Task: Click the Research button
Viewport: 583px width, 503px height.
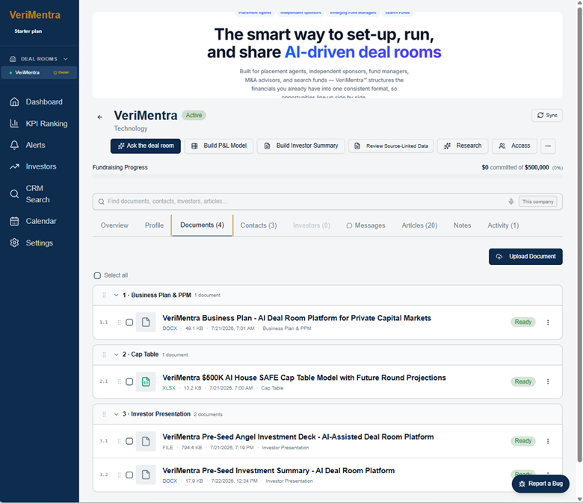Action: pos(463,146)
